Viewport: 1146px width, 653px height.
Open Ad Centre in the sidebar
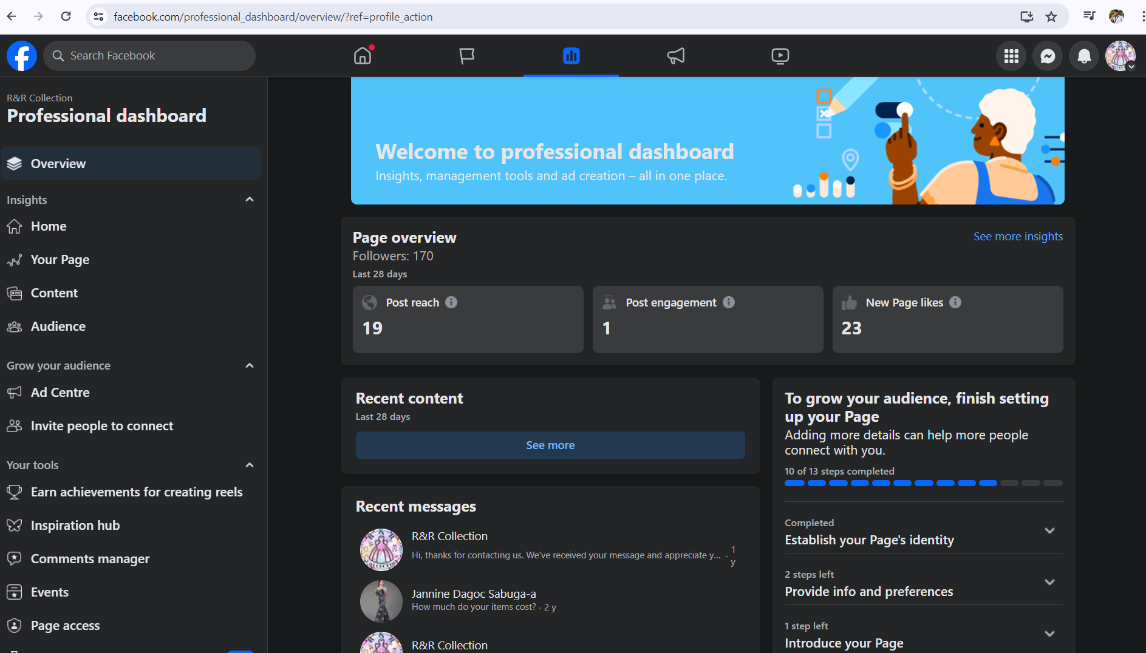click(x=131, y=393)
